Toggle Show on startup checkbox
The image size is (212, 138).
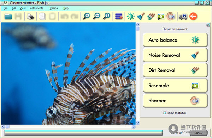point(165,113)
